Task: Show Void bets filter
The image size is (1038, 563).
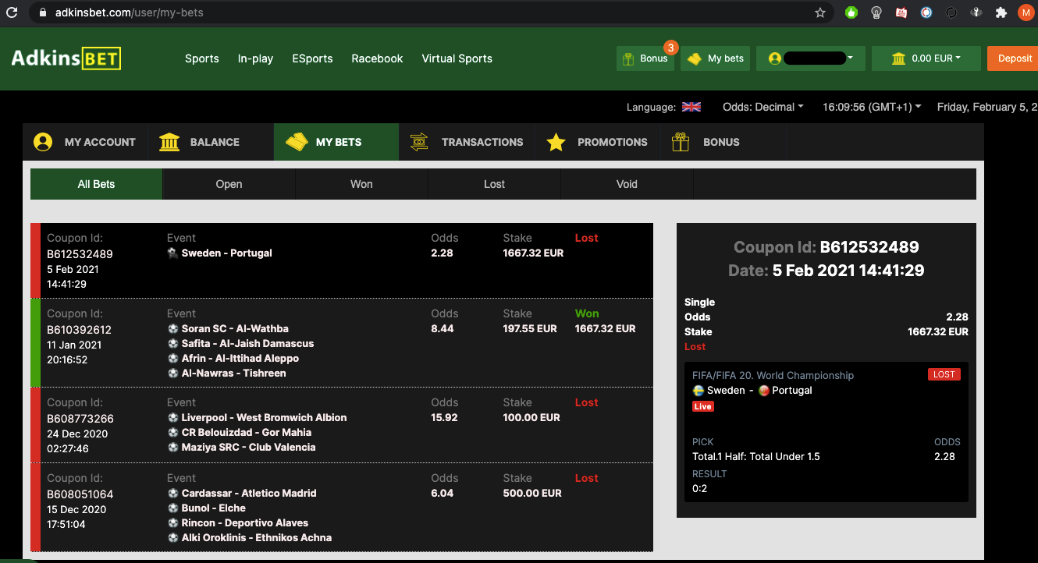Action: pos(627,184)
